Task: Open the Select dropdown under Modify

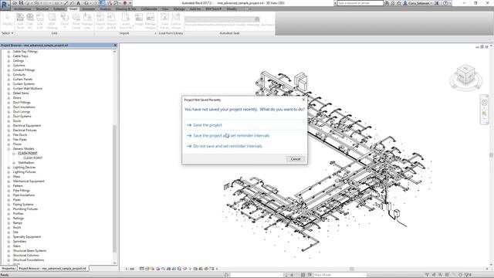Action: pyautogui.click(x=8, y=33)
